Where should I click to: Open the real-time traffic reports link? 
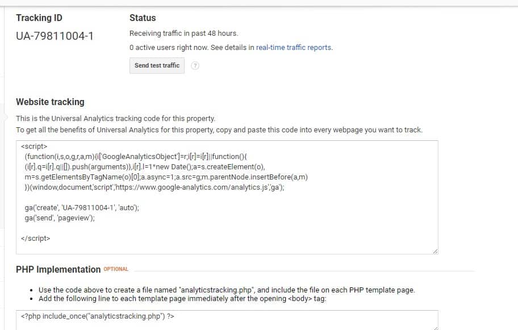click(x=294, y=47)
